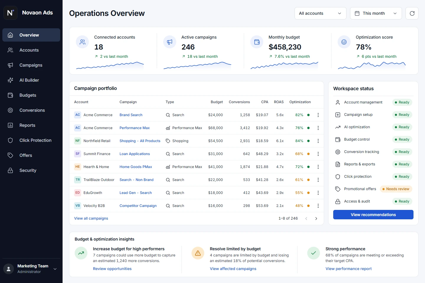Viewport: 425px width, 283px height.
Task: Open Budgets in the sidebar
Action: point(31,95)
